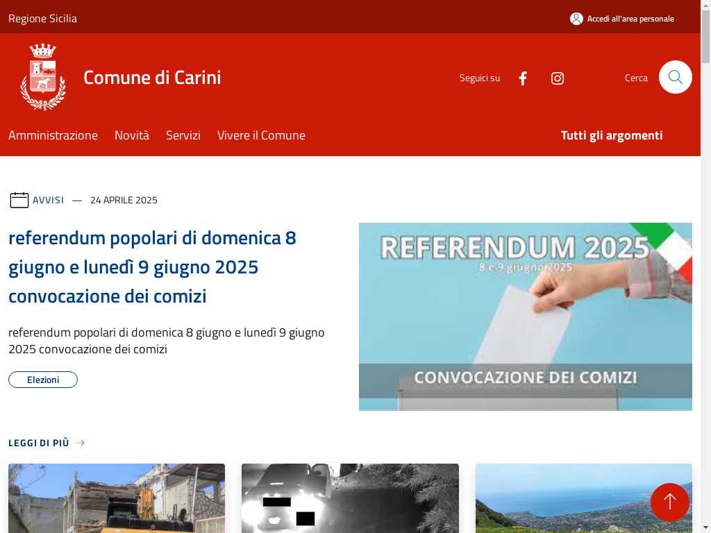The image size is (711, 533).
Task: Click the back-to-top arrow button
Action: pos(670,502)
